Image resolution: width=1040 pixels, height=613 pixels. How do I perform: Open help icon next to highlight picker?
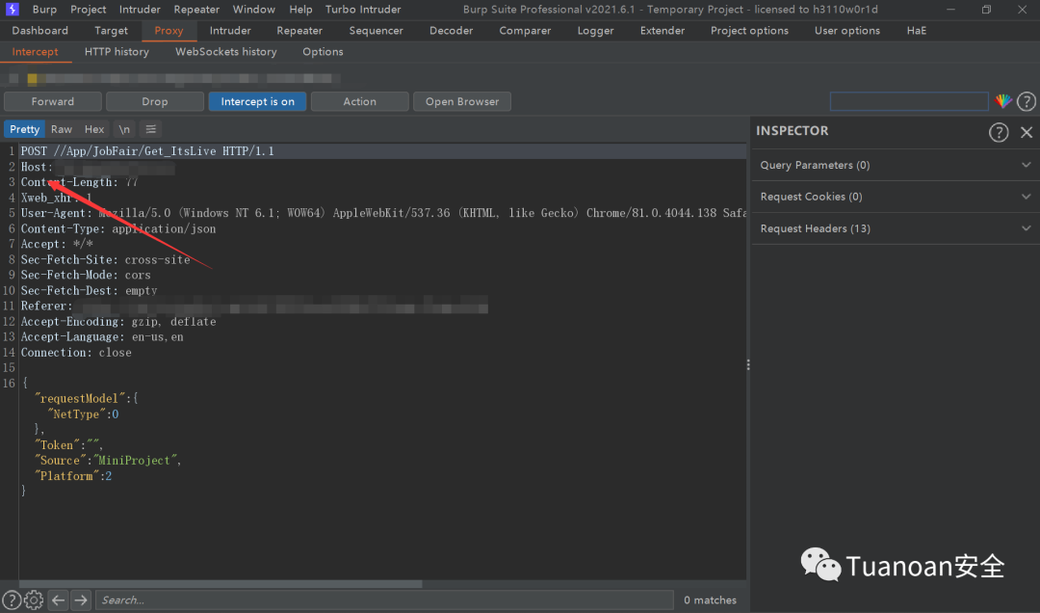click(x=1027, y=101)
